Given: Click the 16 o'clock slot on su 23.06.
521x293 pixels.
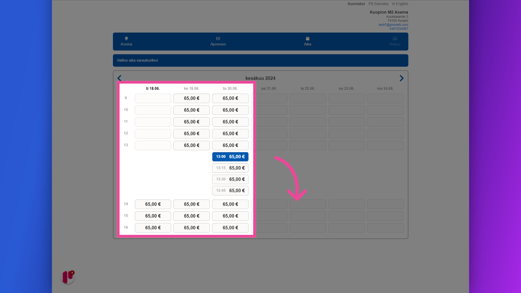Looking at the screenshot, I should tap(347, 228).
